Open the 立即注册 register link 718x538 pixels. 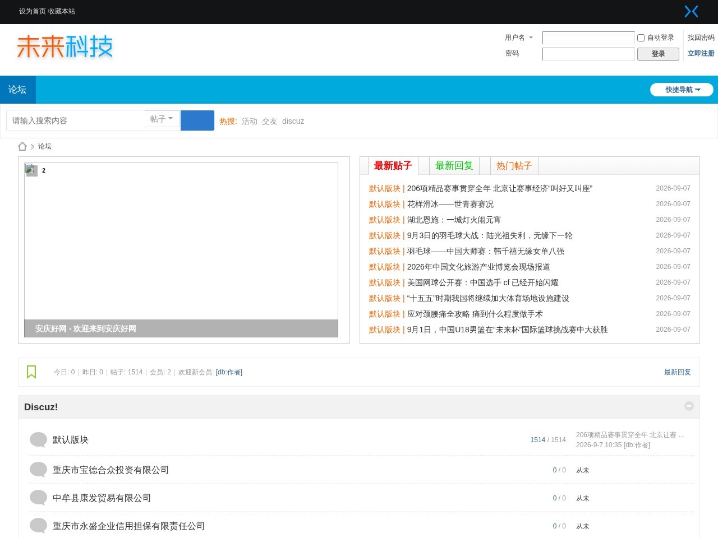pyautogui.click(x=701, y=53)
